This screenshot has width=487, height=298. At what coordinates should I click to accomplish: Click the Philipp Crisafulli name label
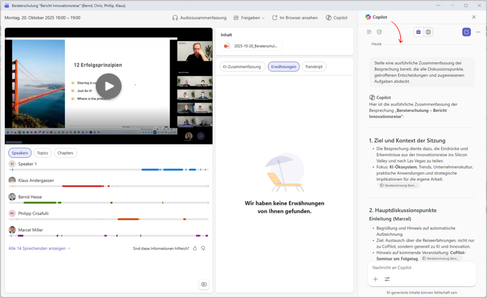tap(33, 213)
